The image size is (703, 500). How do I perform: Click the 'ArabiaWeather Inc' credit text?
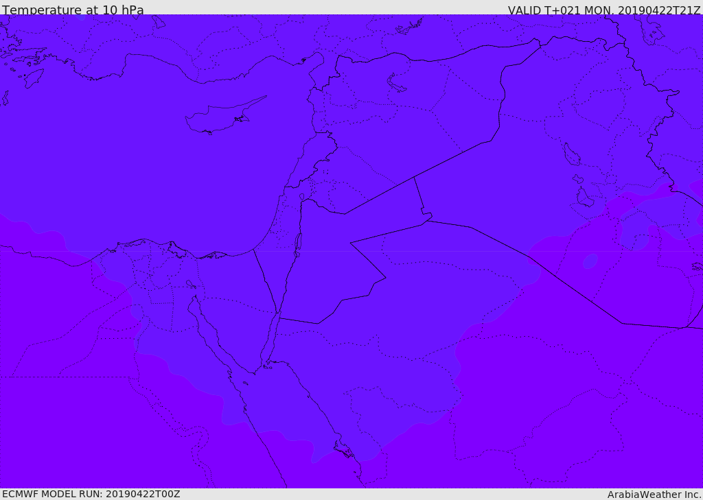[x=654, y=495]
